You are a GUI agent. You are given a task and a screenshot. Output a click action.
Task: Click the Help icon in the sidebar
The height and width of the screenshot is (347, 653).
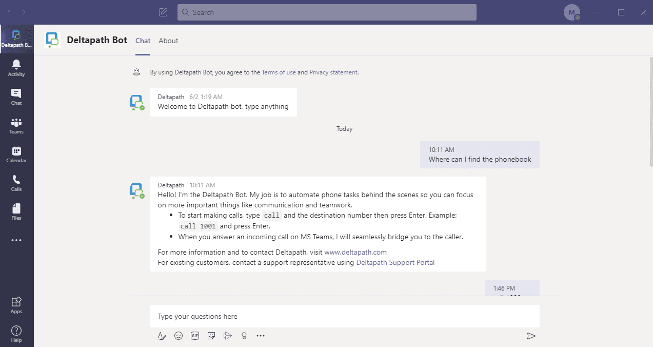coord(16,333)
